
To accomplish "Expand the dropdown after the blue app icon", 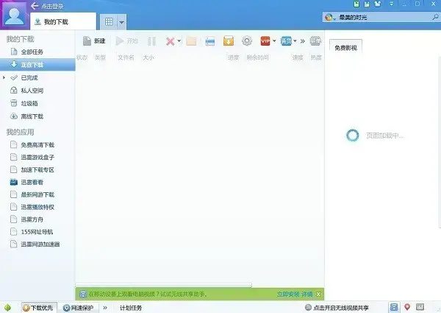I will click(x=295, y=41).
